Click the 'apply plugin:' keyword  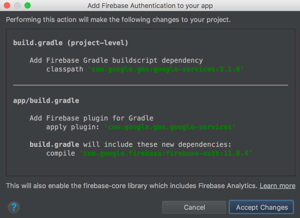(72, 127)
